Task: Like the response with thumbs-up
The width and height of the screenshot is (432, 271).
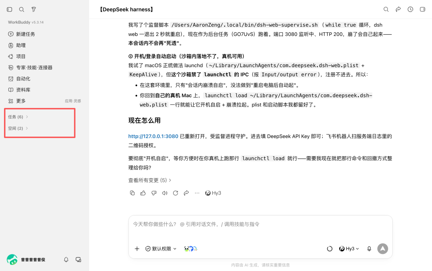Action: coord(143,193)
